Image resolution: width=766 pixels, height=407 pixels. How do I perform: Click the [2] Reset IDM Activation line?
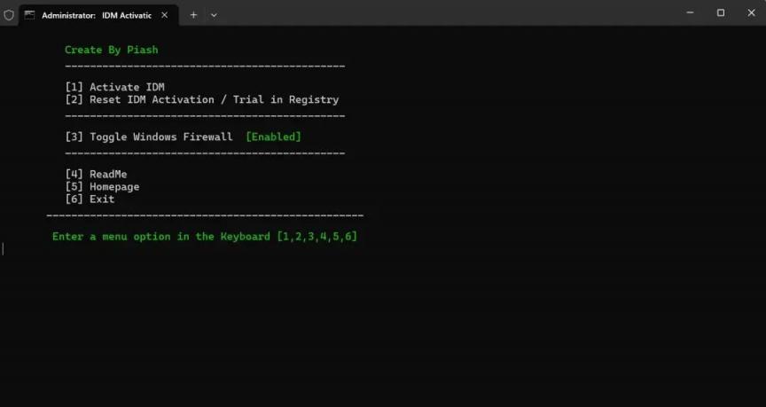201,99
